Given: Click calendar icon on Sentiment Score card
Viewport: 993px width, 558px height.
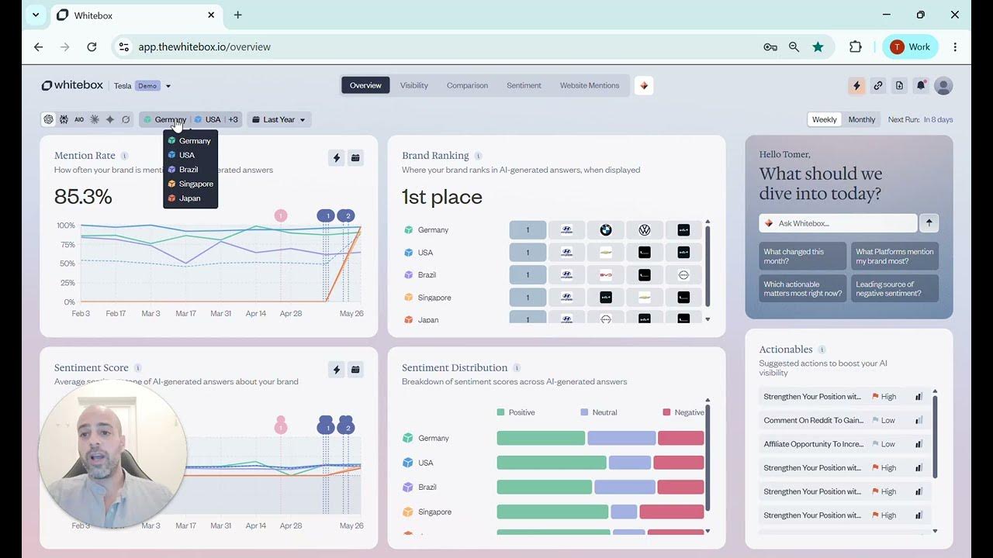Looking at the screenshot, I should tap(355, 370).
